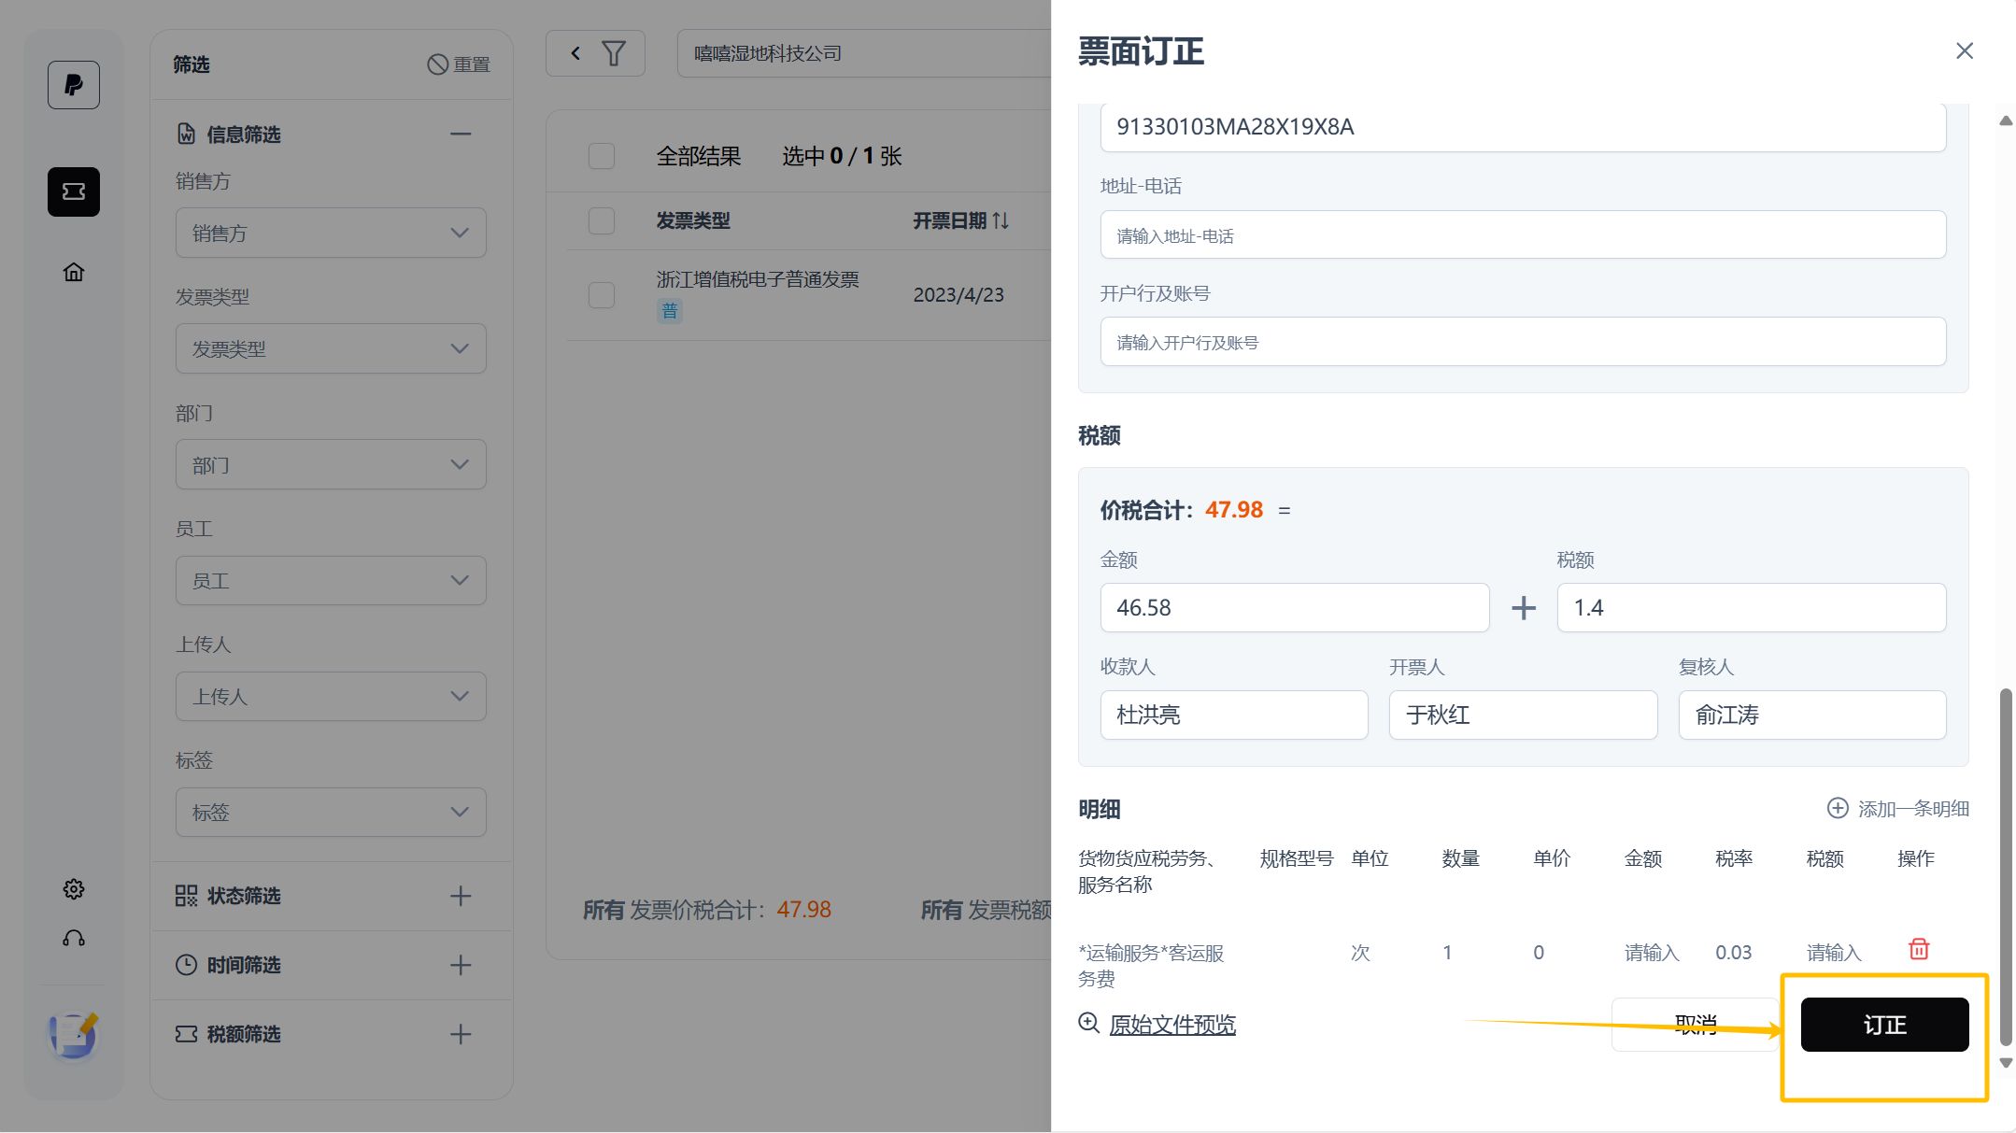Open the 员工 dropdown
This screenshot has width=2016, height=1133.
click(x=331, y=580)
